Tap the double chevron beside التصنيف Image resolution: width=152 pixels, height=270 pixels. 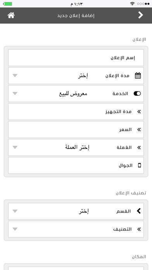(139, 229)
